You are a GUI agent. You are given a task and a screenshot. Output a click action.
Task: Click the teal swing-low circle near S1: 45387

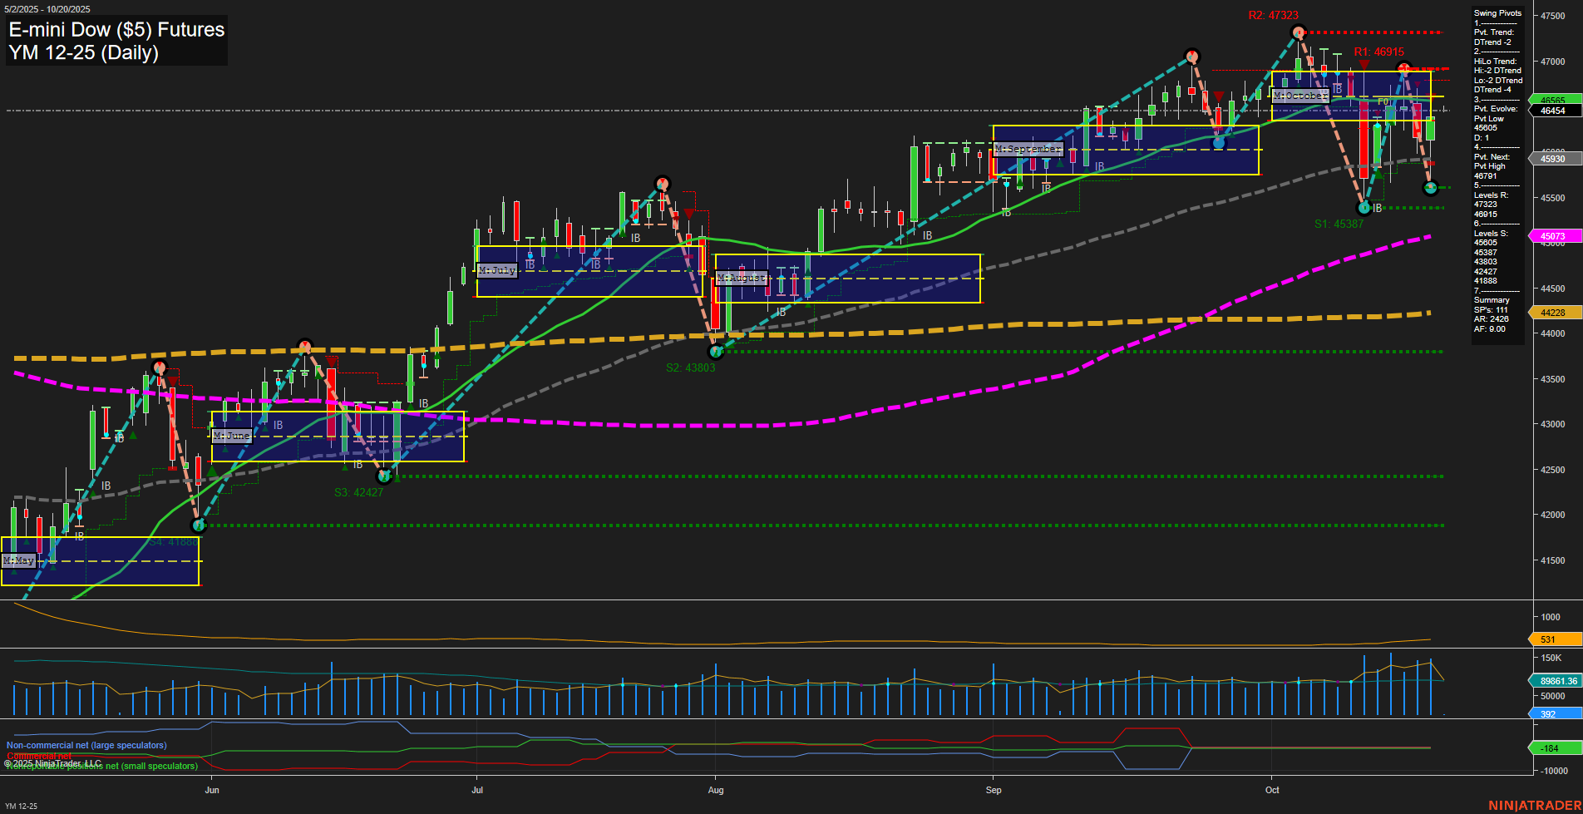1364,208
